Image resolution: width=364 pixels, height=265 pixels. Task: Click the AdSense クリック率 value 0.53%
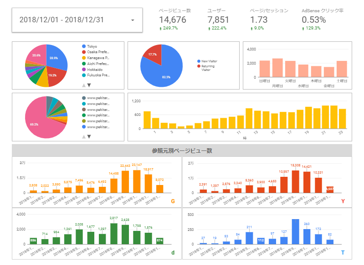[x=313, y=20]
